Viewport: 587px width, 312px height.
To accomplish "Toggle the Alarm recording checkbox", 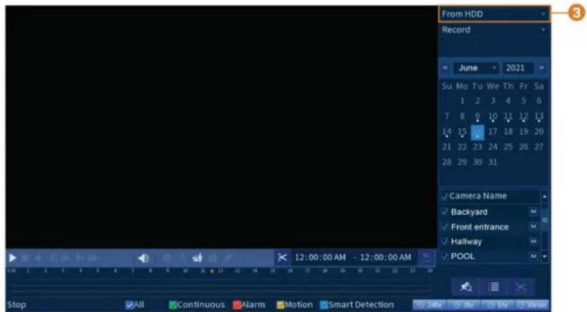I will [x=237, y=305].
